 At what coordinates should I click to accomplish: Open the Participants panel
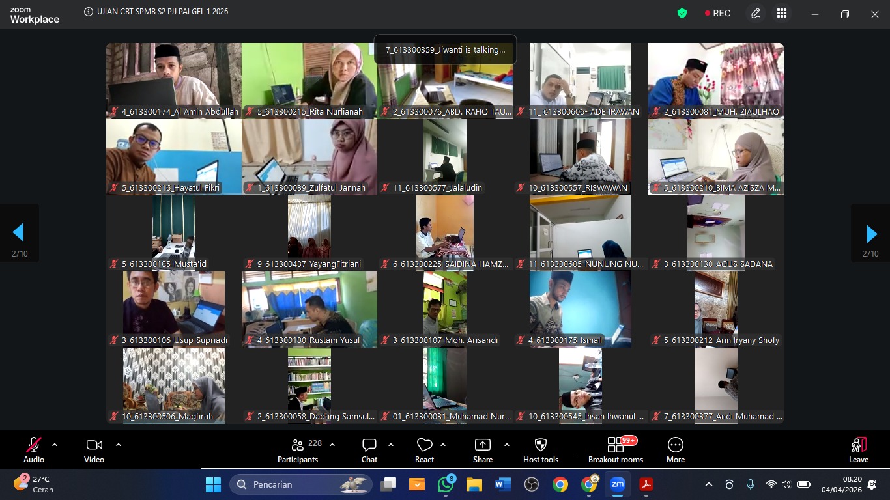click(298, 450)
